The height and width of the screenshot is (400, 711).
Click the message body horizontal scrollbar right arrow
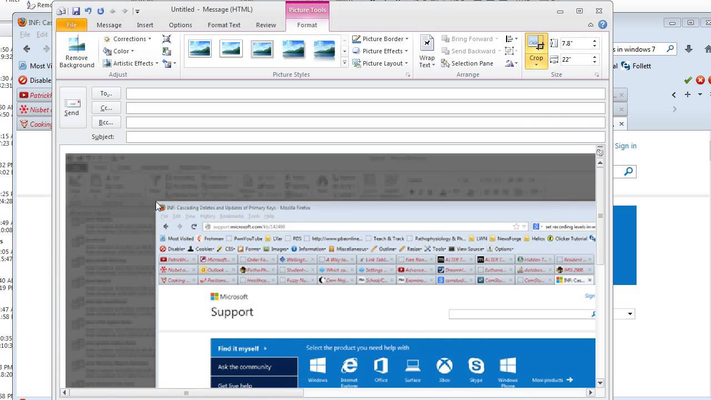coord(590,393)
